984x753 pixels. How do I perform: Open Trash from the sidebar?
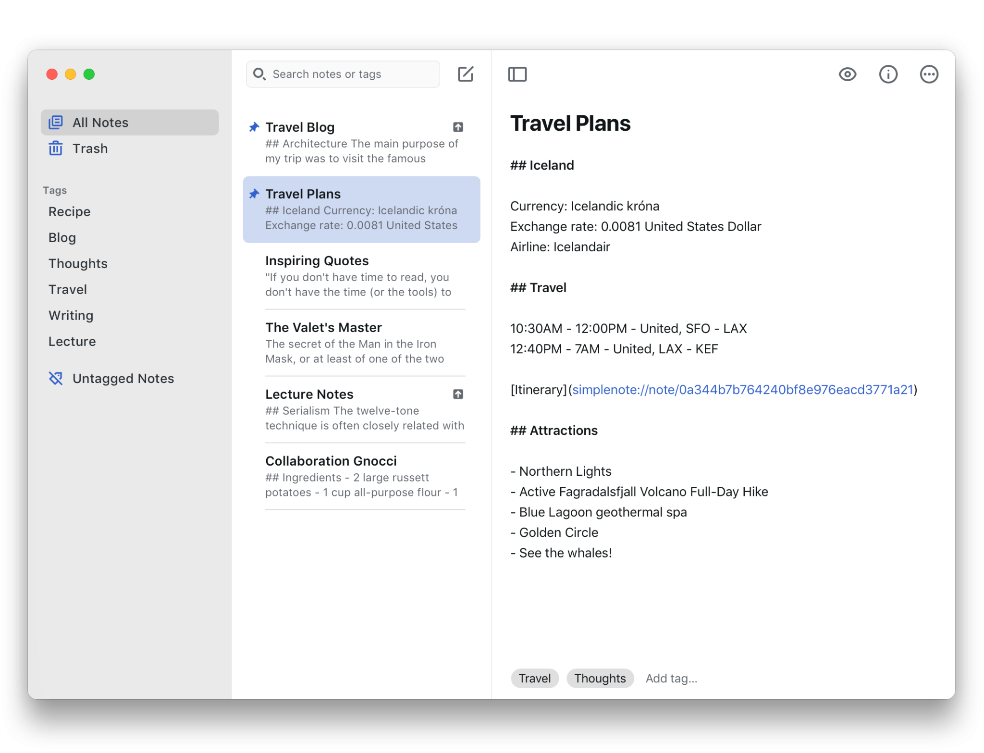90,148
